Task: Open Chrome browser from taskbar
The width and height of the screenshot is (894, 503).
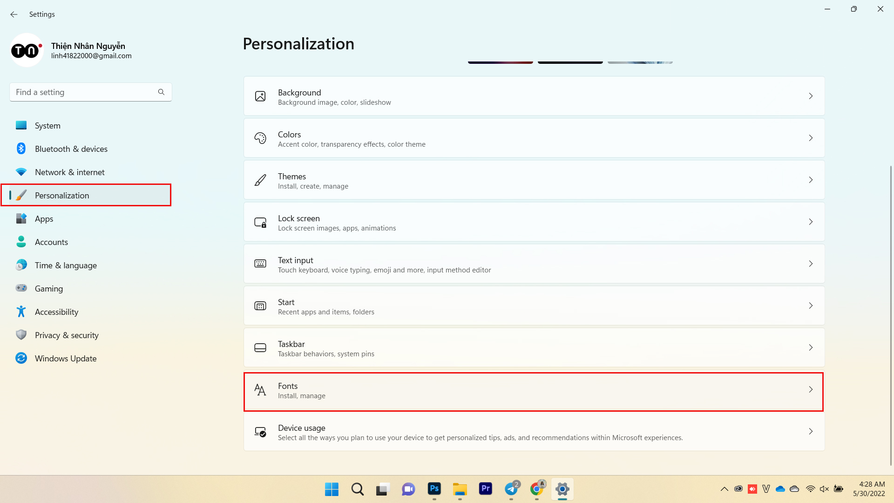Action: [x=537, y=489]
